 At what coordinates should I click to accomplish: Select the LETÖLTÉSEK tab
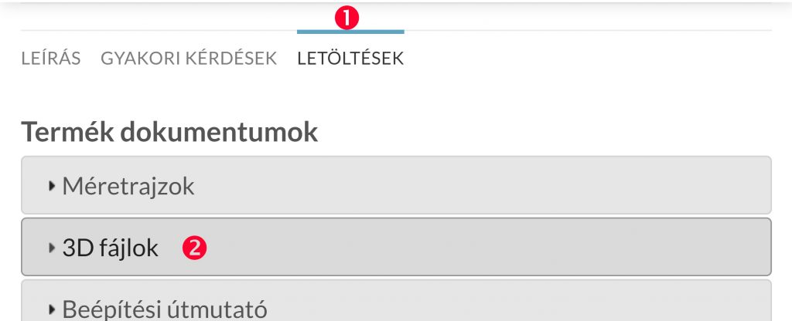click(x=350, y=59)
